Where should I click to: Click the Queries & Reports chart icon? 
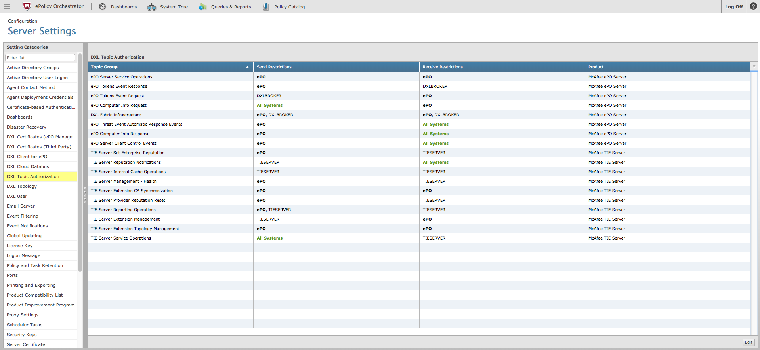pyautogui.click(x=202, y=7)
